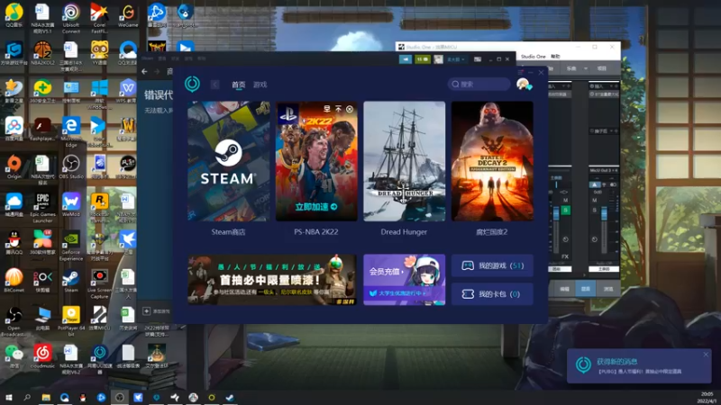This screenshot has height=405, width=721.
Task: Select the WeMod desktop shortcut
Action: tap(71, 205)
